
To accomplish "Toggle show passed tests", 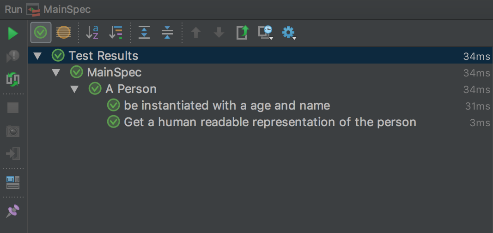I will click(41, 32).
